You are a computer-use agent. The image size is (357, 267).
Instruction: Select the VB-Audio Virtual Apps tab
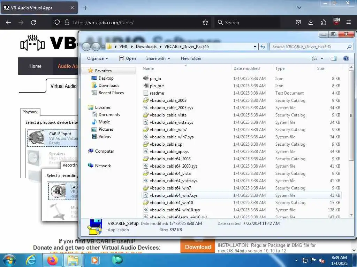[x=39, y=8]
